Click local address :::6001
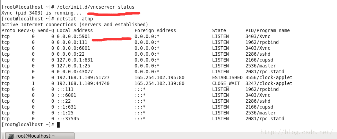The height and width of the screenshot is (139, 337). click(x=67, y=95)
